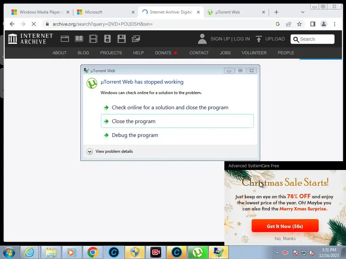The image size is (346, 259).
Task: Click the Chrome address bar URL
Action: click(x=103, y=24)
